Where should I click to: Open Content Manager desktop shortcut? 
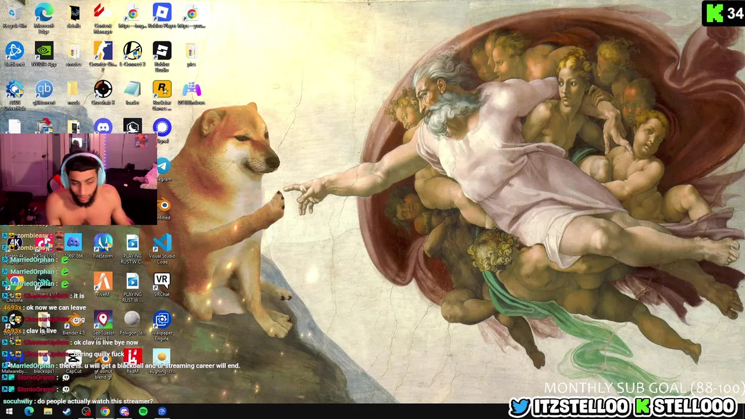(x=103, y=17)
